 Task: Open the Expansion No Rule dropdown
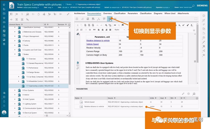click(x=162, y=7)
